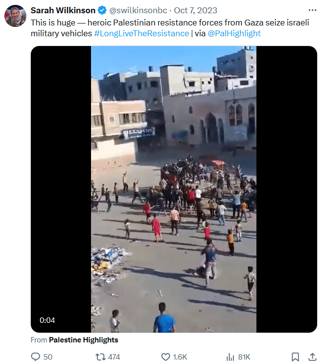Open the @swilkinsonbc handle
322x363 pixels.
tap(138, 10)
